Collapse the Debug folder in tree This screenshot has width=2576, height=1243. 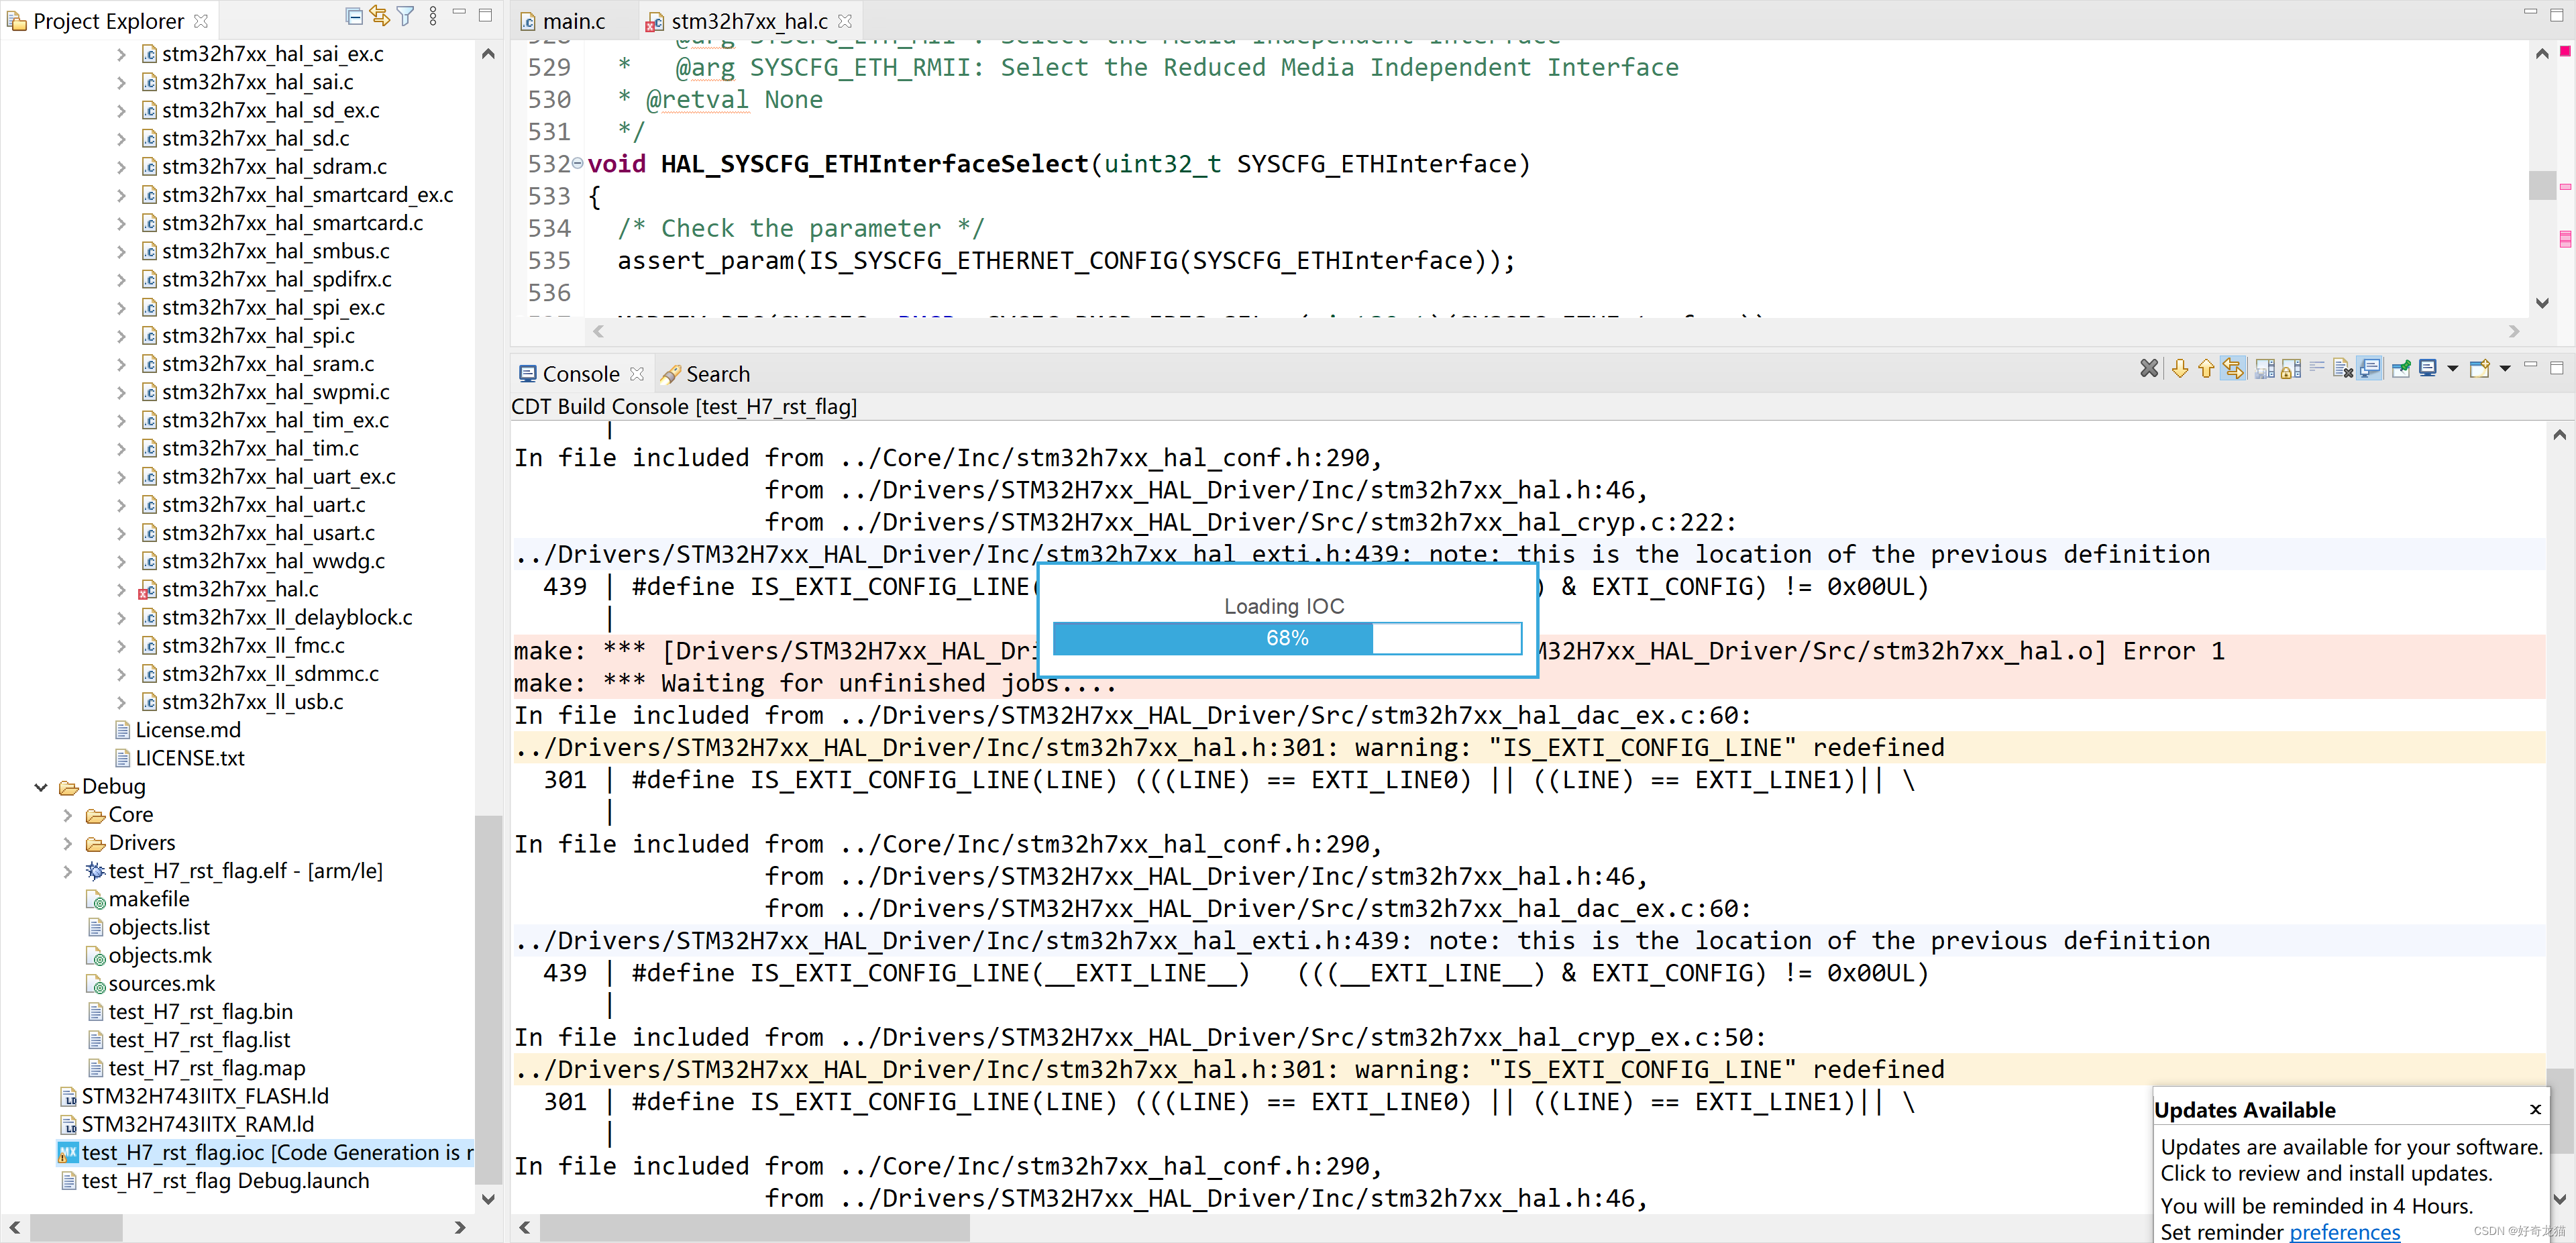[41, 787]
